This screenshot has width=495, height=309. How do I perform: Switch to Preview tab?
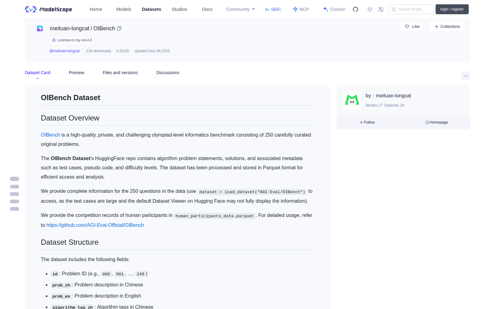coord(76,73)
